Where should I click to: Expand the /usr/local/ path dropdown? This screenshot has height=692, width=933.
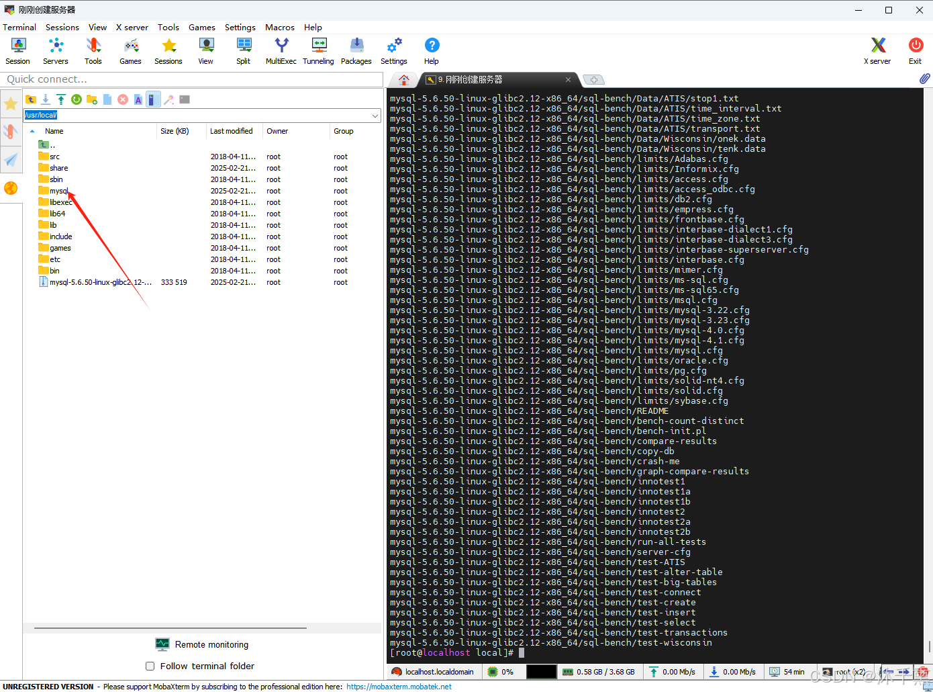pyautogui.click(x=375, y=116)
